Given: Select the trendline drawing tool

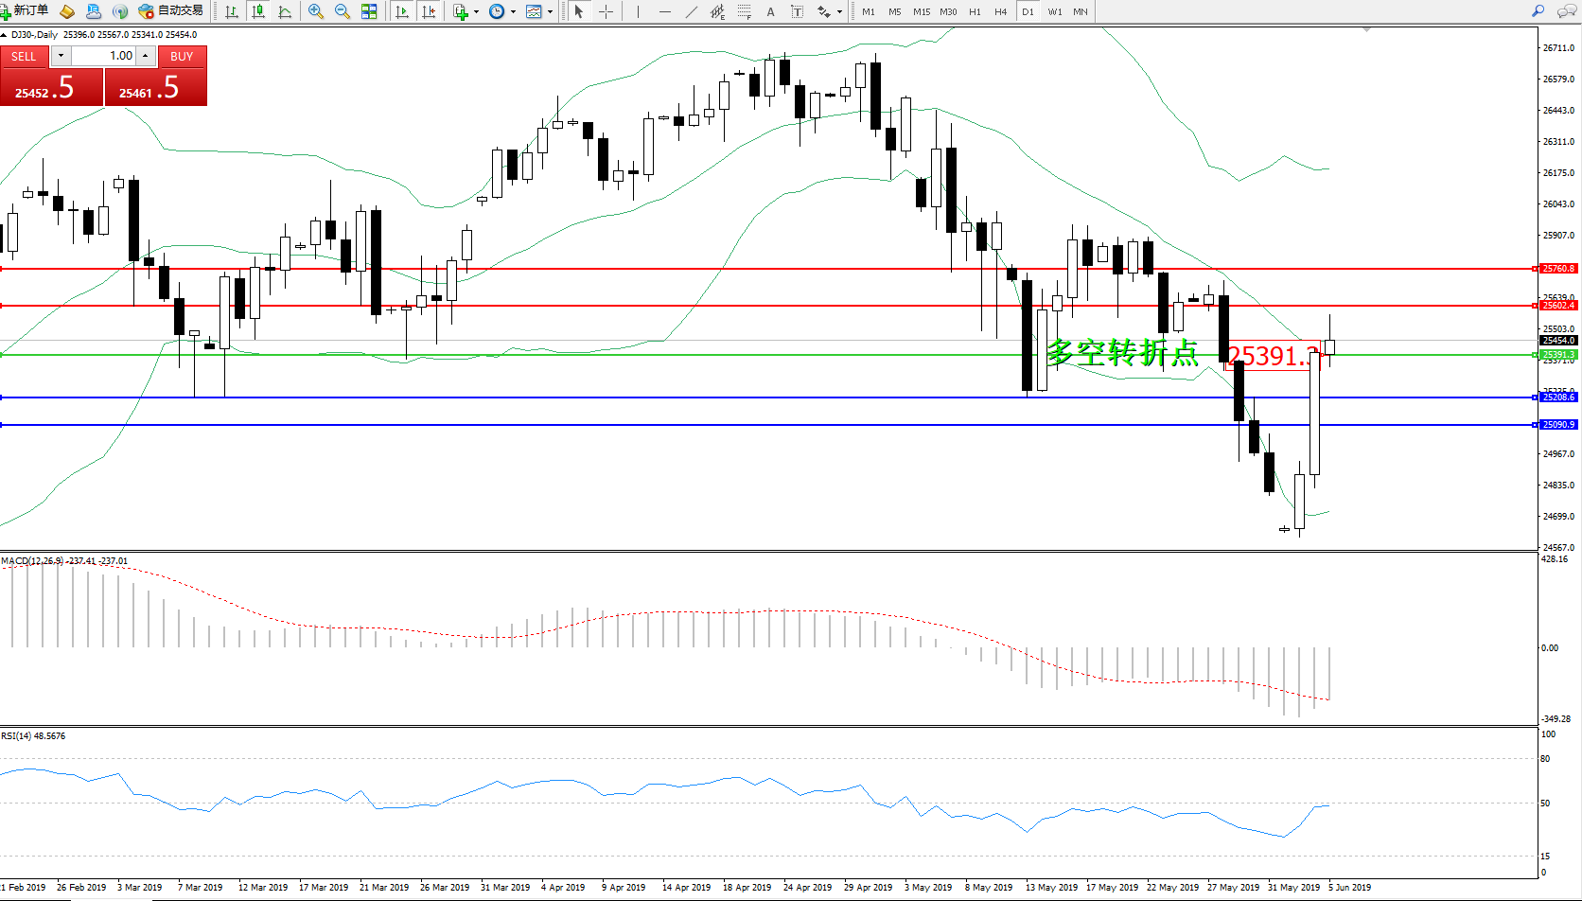Looking at the screenshot, I should coord(691,11).
